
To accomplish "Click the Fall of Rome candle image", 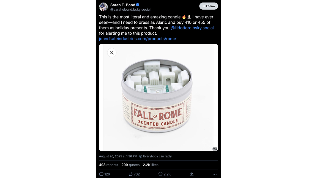I will [x=158, y=98].
